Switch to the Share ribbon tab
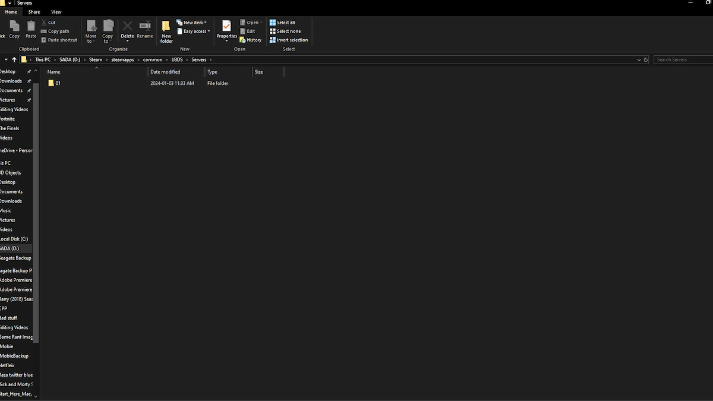This screenshot has width=713, height=401. (34, 12)
